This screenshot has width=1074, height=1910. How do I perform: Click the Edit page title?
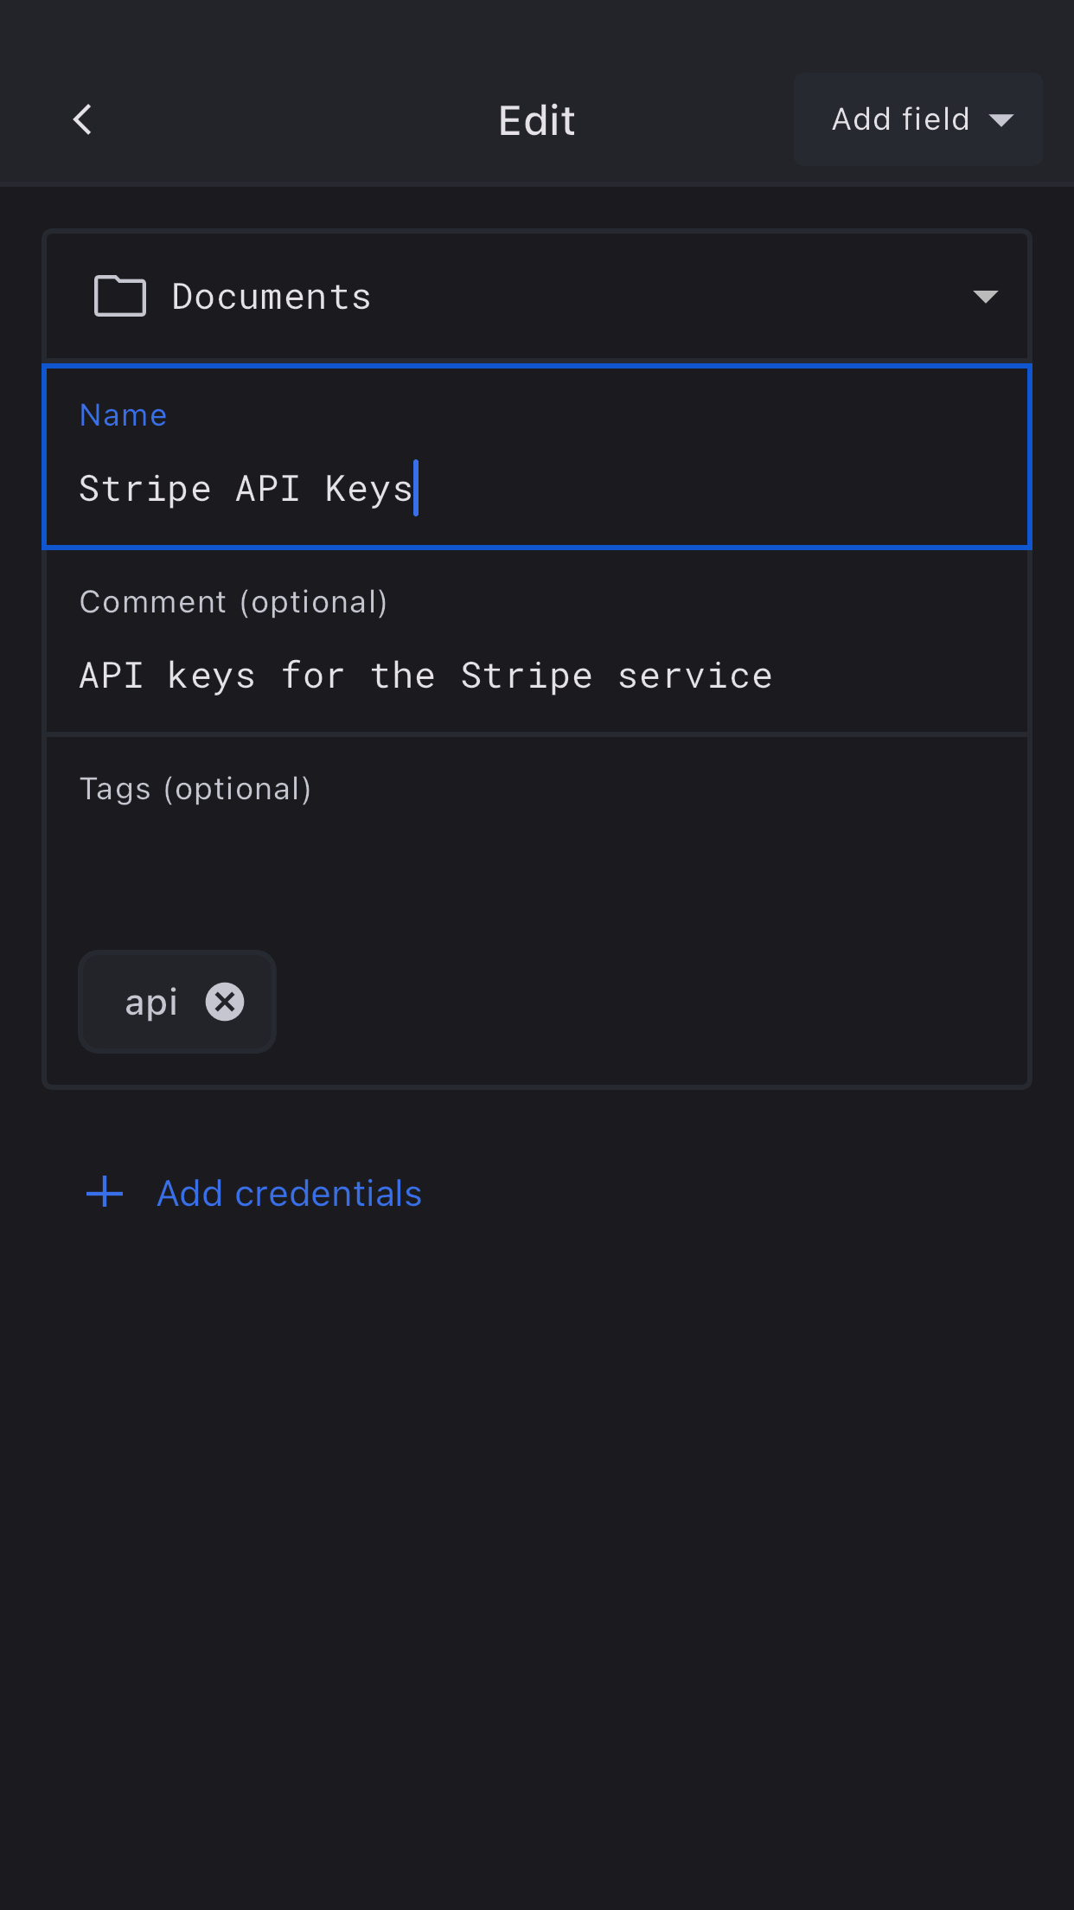(537, 120)
